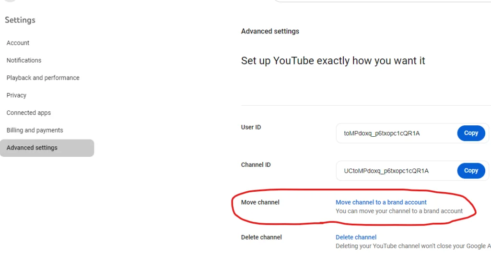Go to Notifications in the settings sidebar
The height and width of the screenshot is (273, 491).
point(24,60)
